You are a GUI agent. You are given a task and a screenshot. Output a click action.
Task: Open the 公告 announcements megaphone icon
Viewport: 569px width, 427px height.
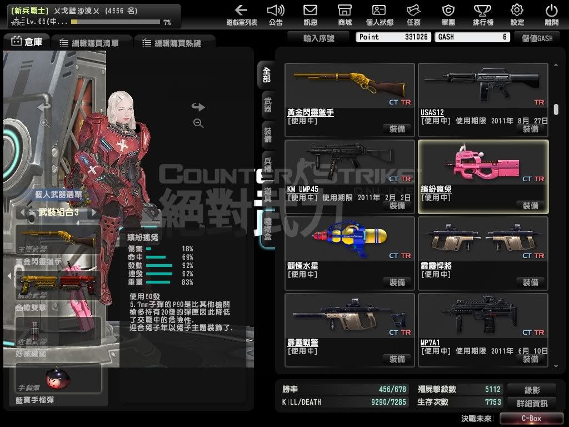[x=275, y=15]
